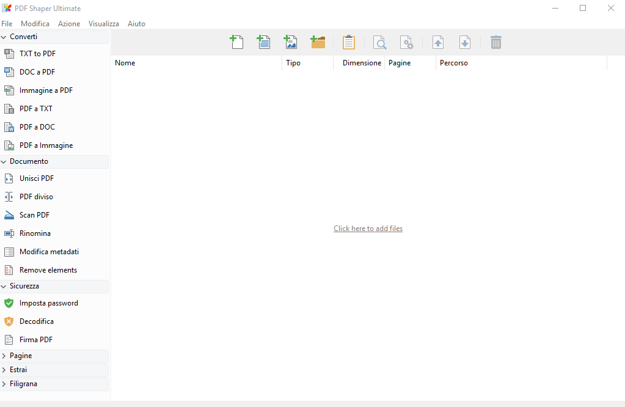Select the 'Remove elements' label
Image resolution: width=625 pixels, height=407 pixels.
pyautogui.click(x=48, y=270)
